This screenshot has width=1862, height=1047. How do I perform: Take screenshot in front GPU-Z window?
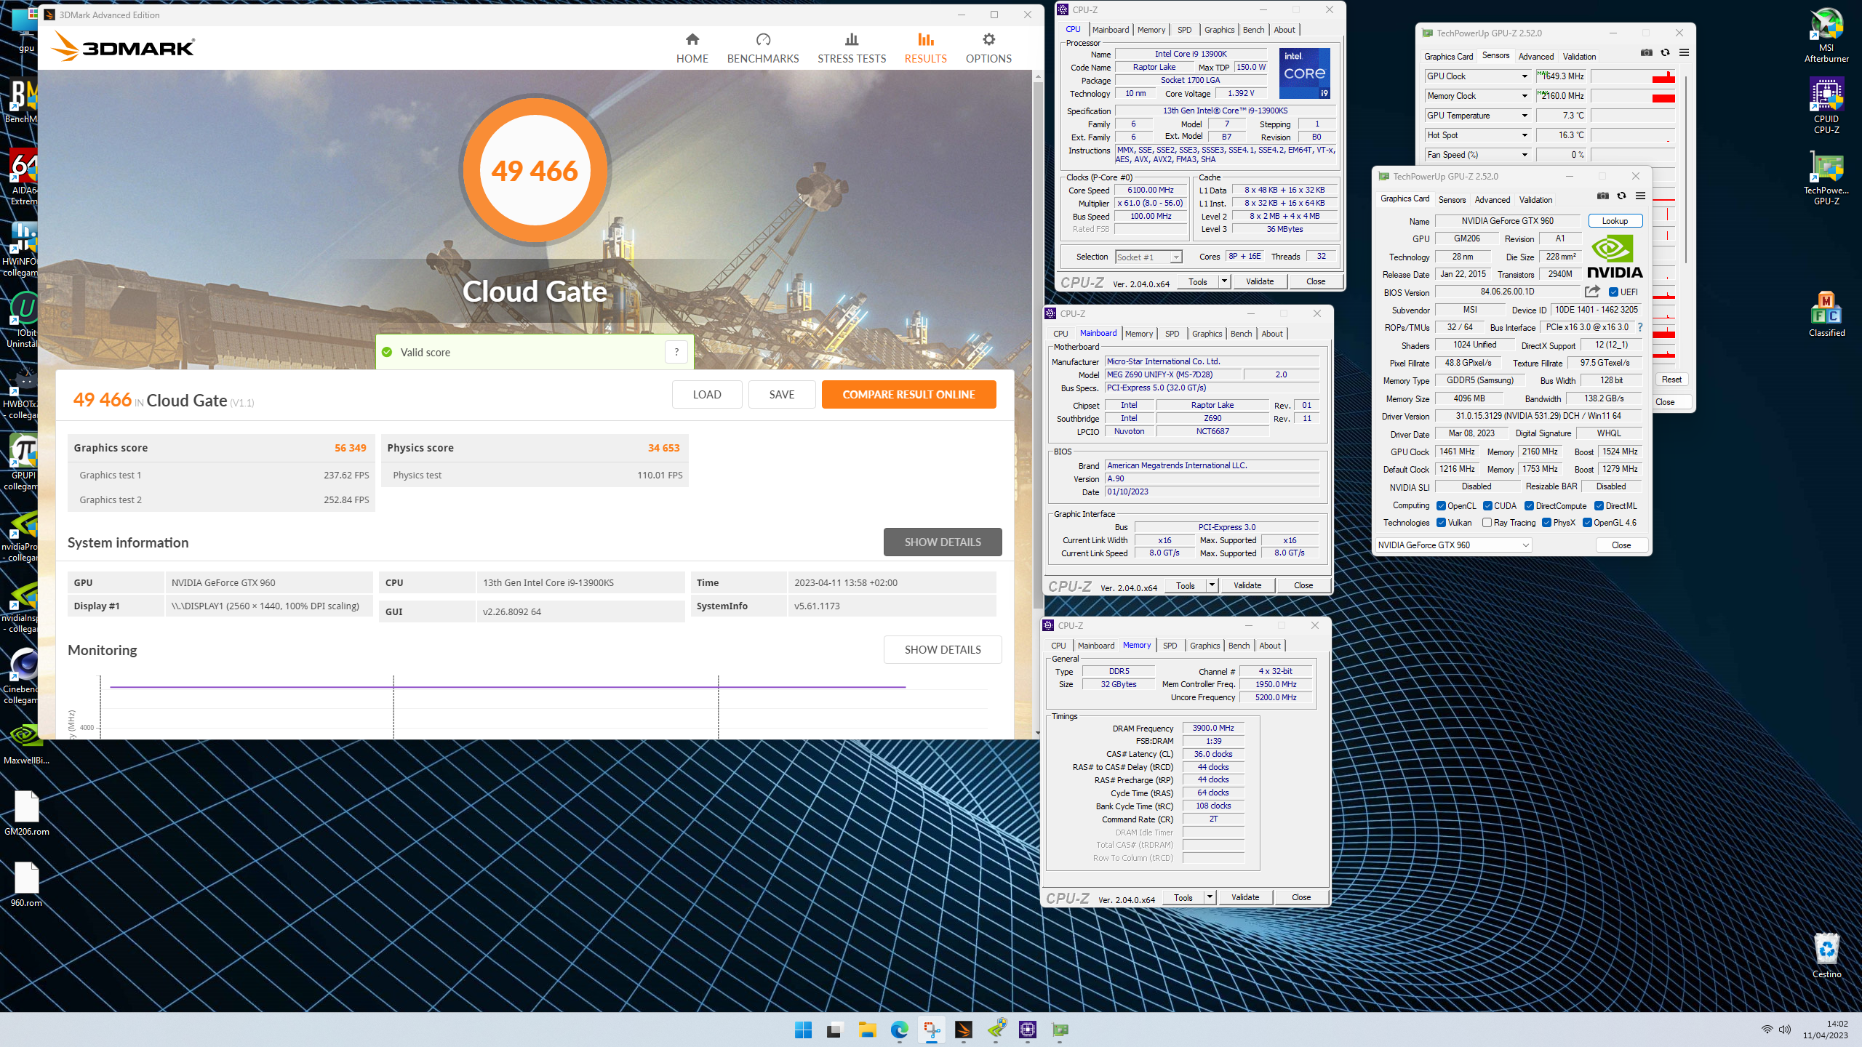point(1602,196)
